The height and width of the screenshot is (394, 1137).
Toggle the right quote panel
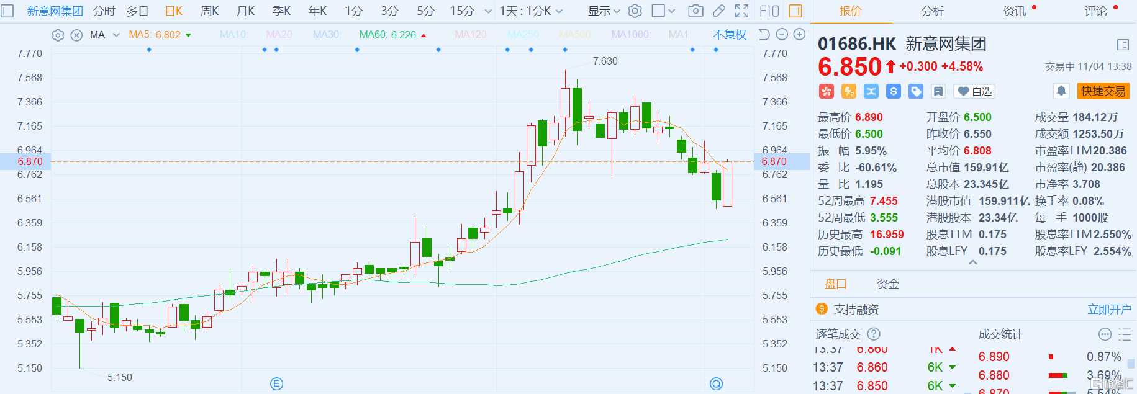click(x=795, y=11)
